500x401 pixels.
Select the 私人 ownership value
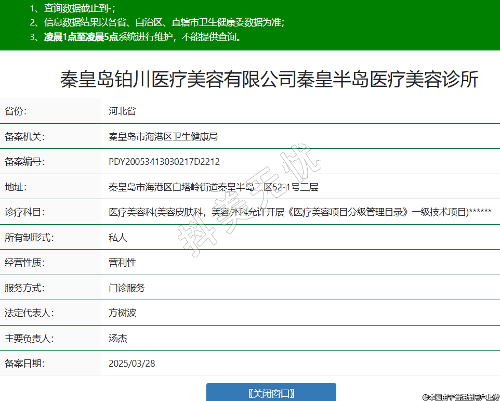tap(117, 238)
